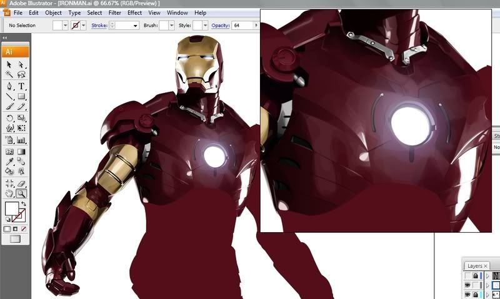Open the Stroke color dropdown in control bar
The image size is (500, 299).
click(84, 26)
